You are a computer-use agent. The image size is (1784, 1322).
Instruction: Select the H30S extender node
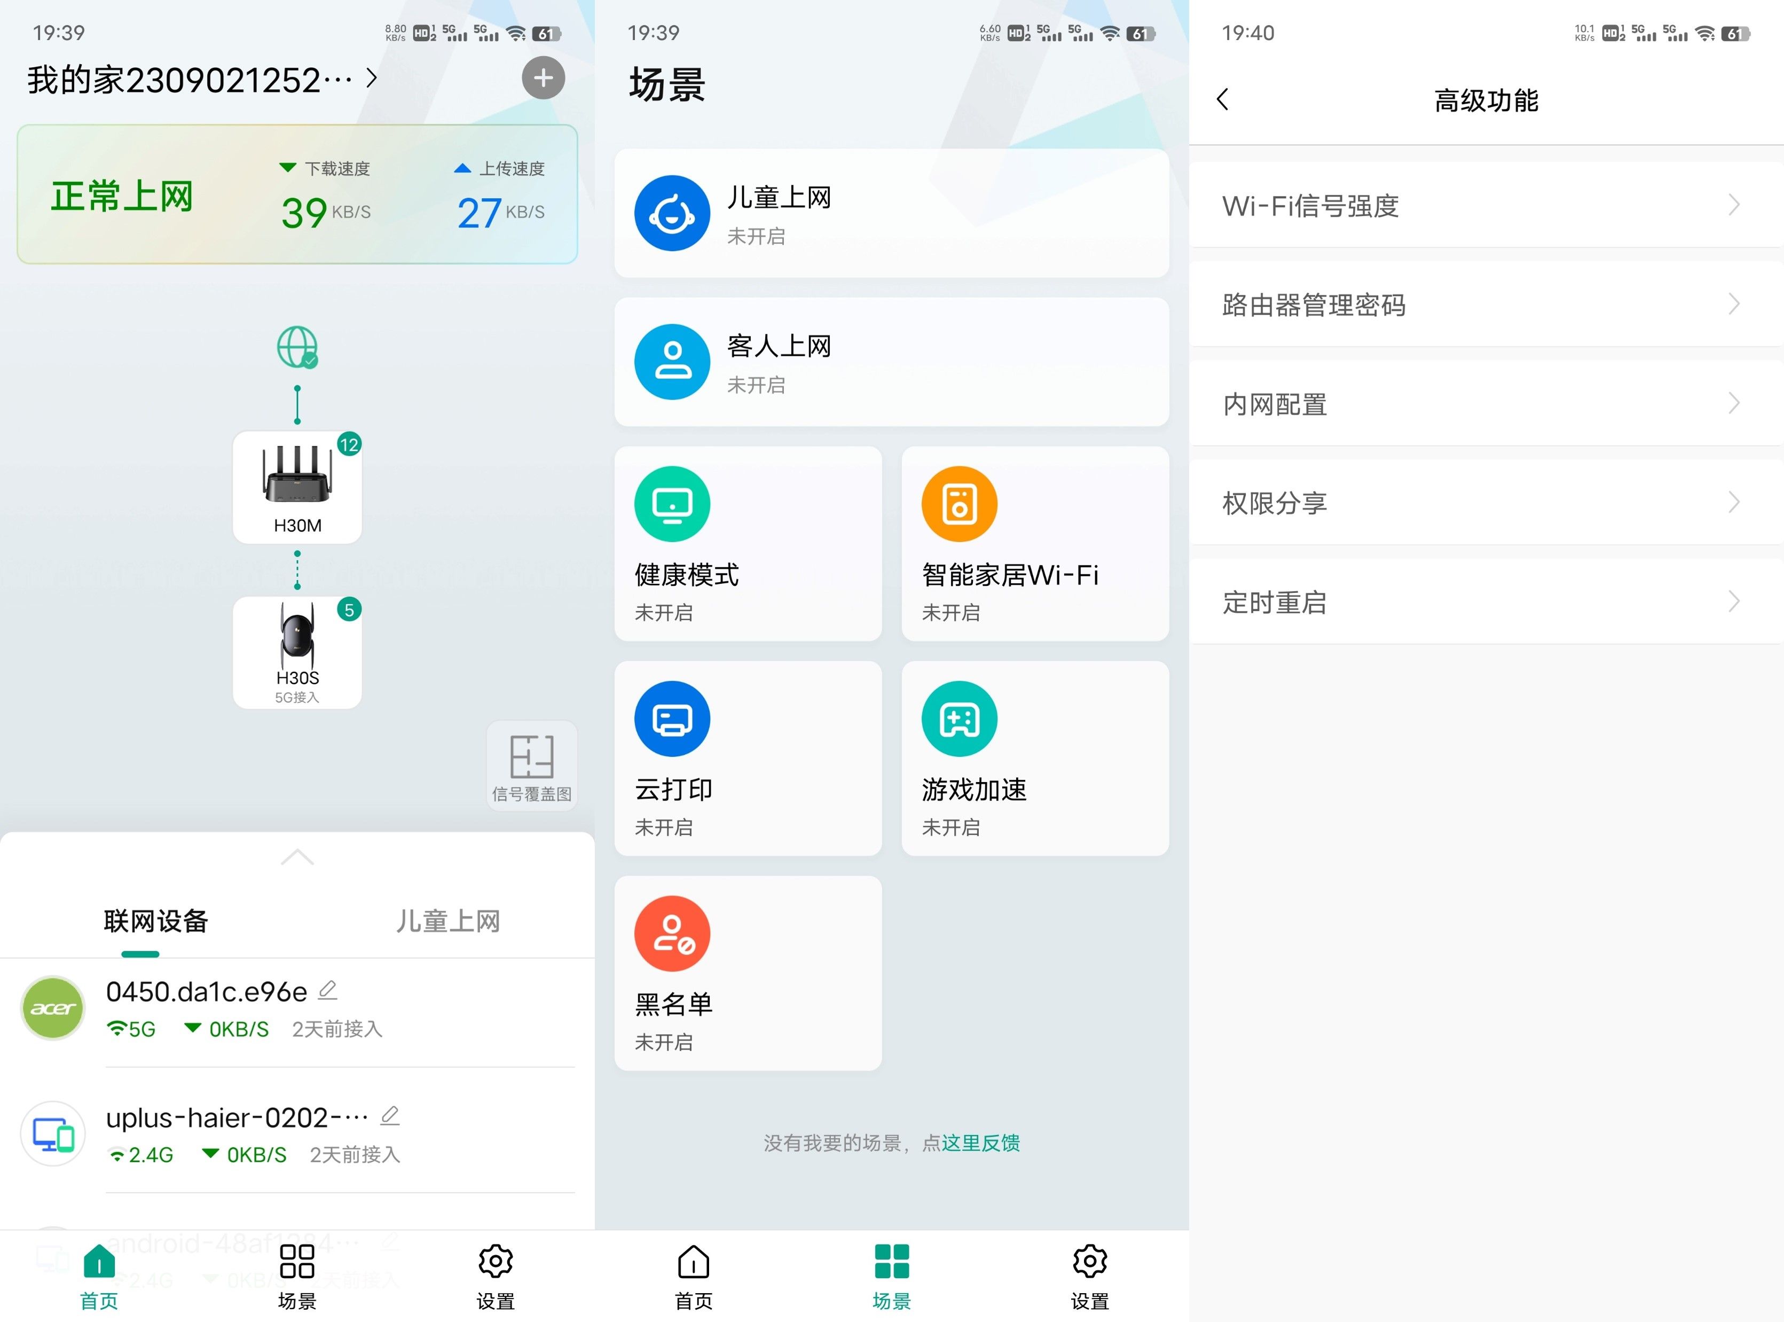pyautogui.click(x=297, y=652)
